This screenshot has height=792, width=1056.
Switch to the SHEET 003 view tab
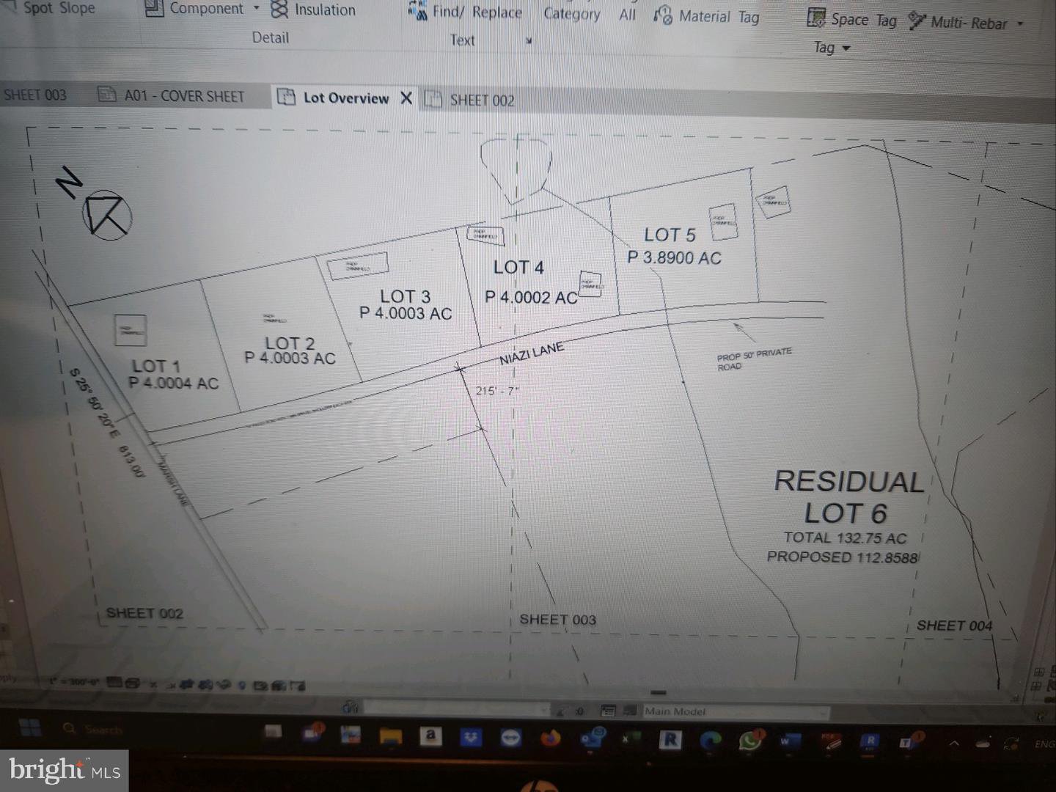(x=35, y=95)
